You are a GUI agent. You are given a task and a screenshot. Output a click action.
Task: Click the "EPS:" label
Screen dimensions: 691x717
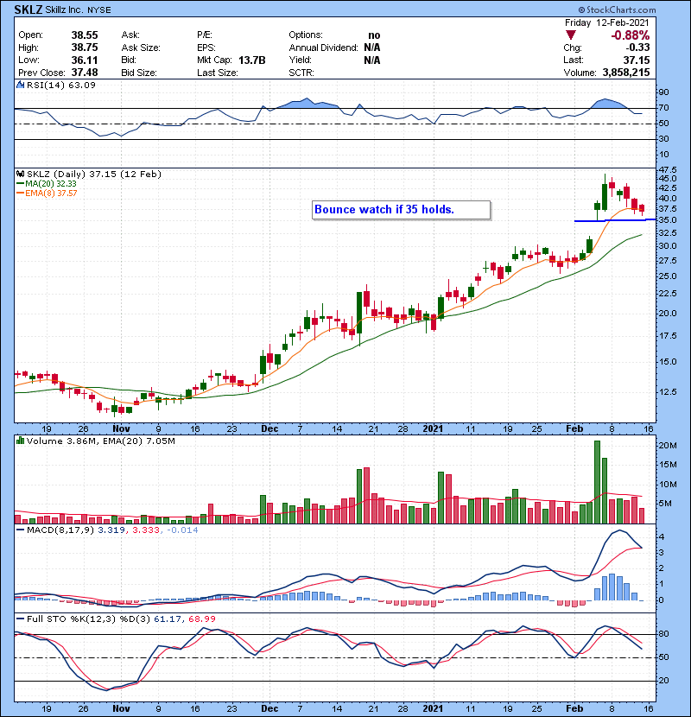[206, 48]
